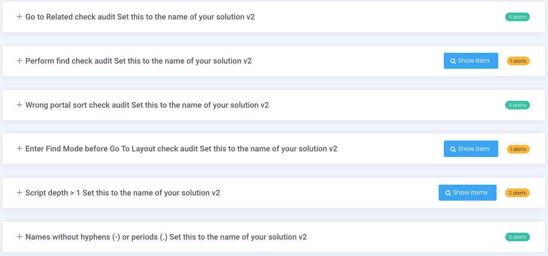The width and height of the screenshot is (548, 256).
Task: Expand the Wrong portal sort check row
Action: [19, 105]
